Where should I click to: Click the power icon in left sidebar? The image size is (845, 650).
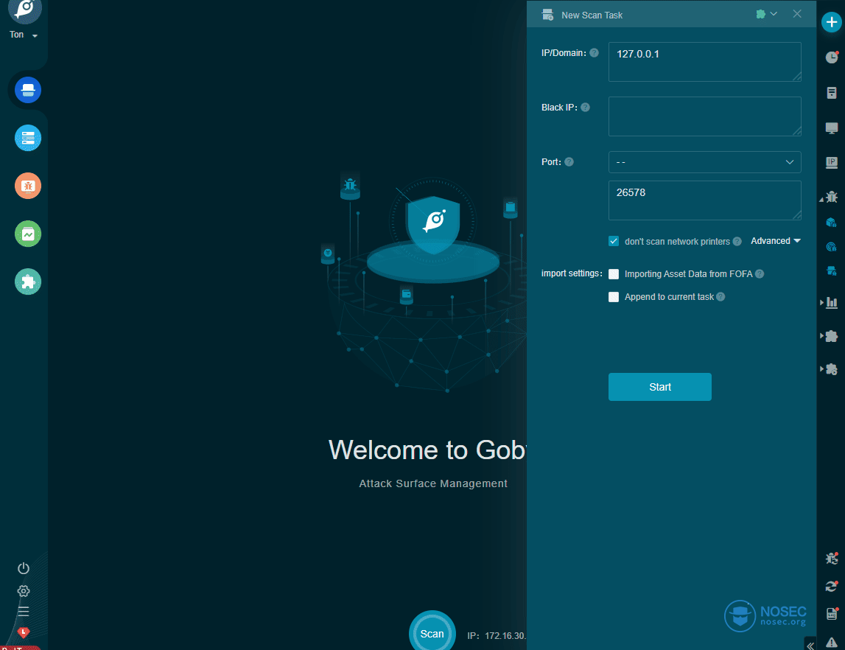point(23,568)
